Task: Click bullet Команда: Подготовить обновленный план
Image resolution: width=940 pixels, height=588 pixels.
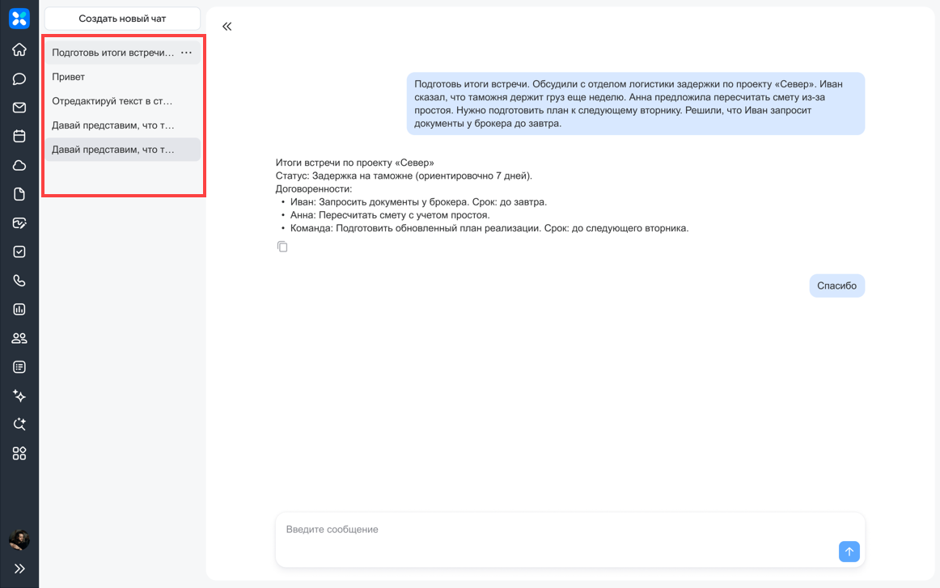Action: [489, 228]
